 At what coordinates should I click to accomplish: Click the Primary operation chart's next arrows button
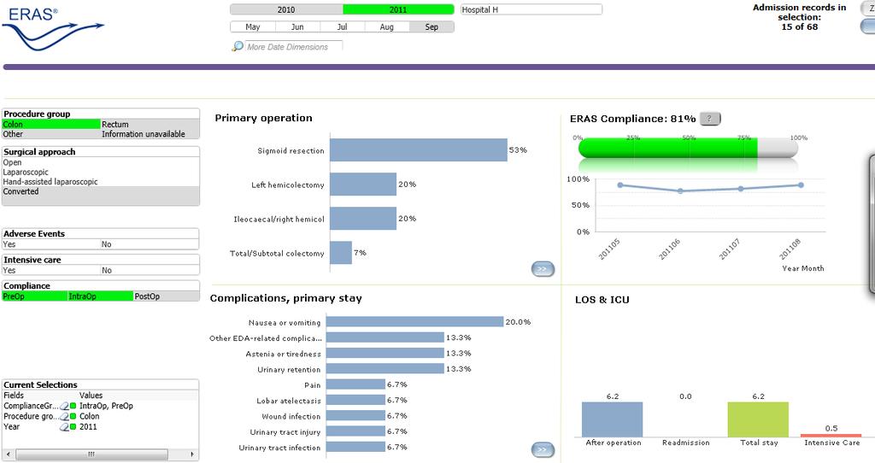(x=543, y=269)
